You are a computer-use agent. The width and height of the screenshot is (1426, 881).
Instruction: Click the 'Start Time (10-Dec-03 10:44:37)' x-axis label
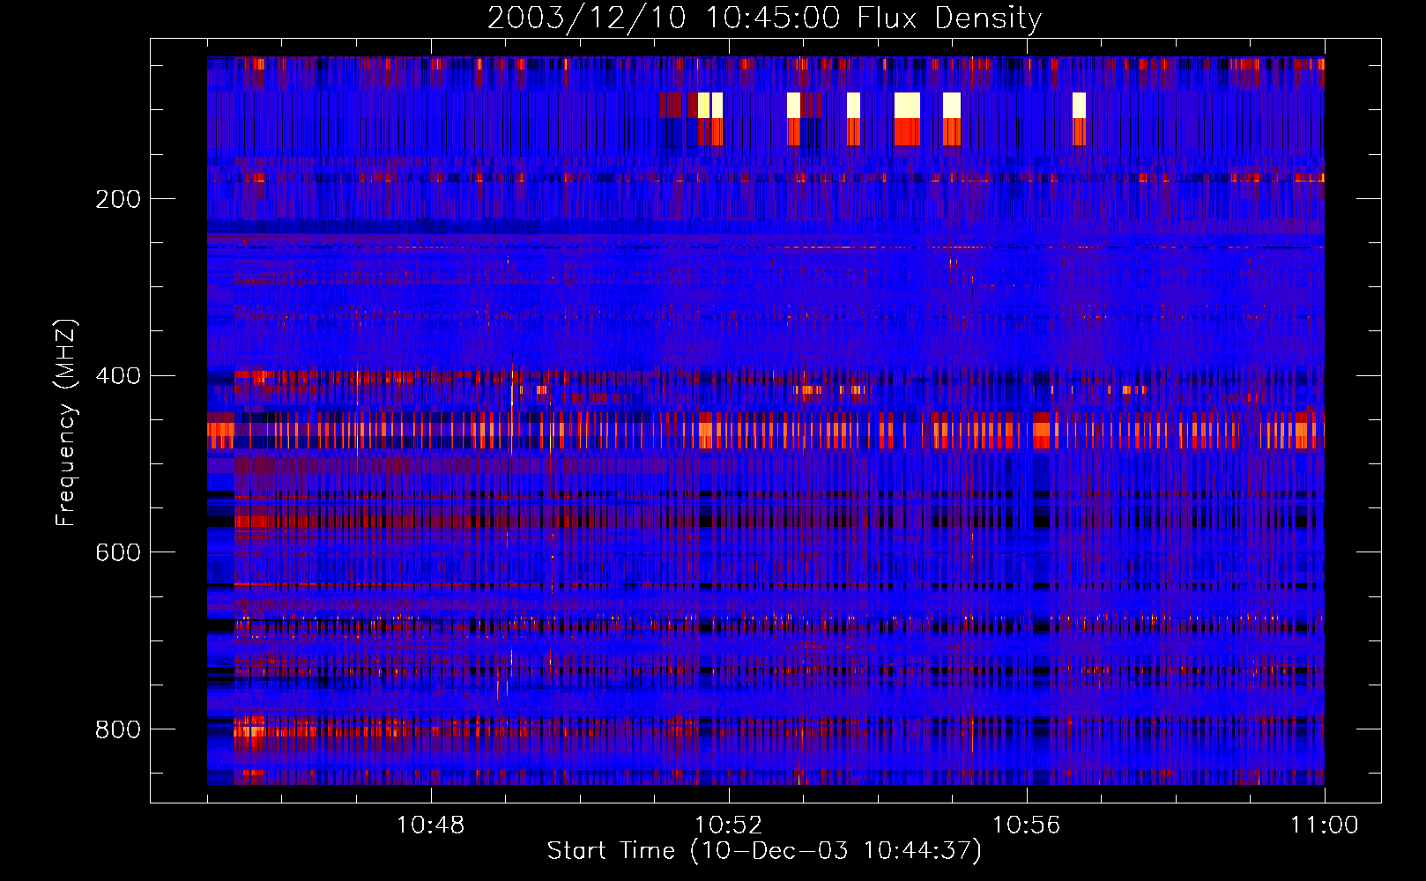[x=764, y=851]
